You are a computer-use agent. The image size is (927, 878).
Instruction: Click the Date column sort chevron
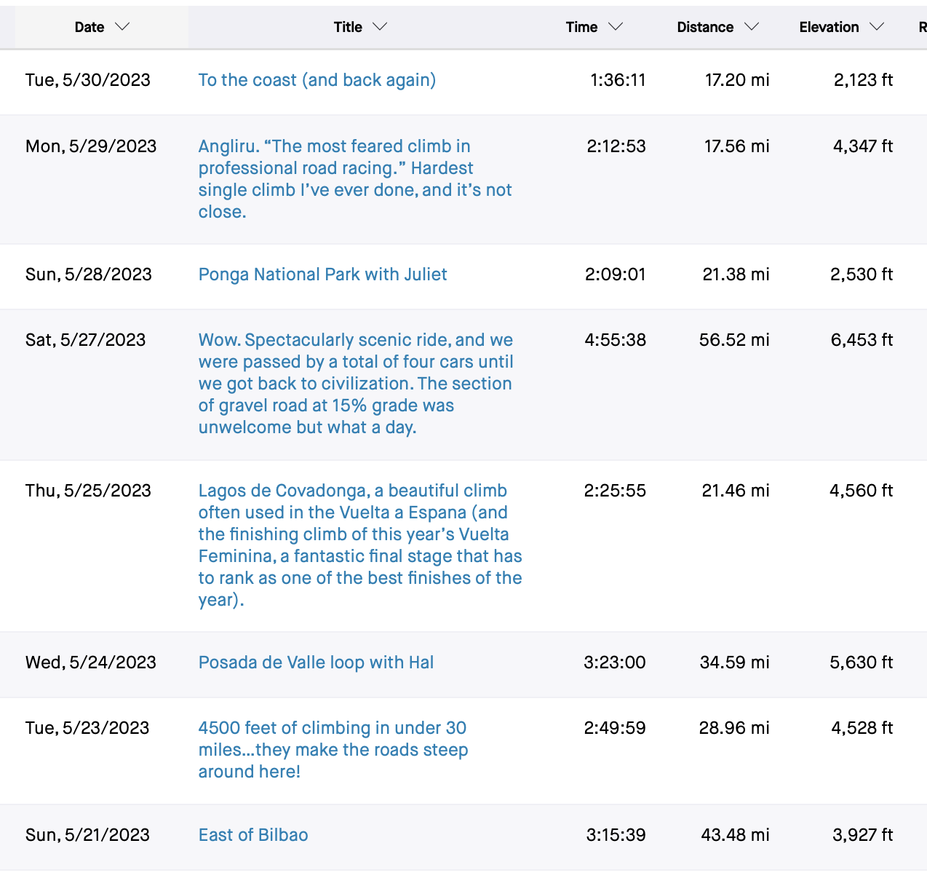coord(122,27)
